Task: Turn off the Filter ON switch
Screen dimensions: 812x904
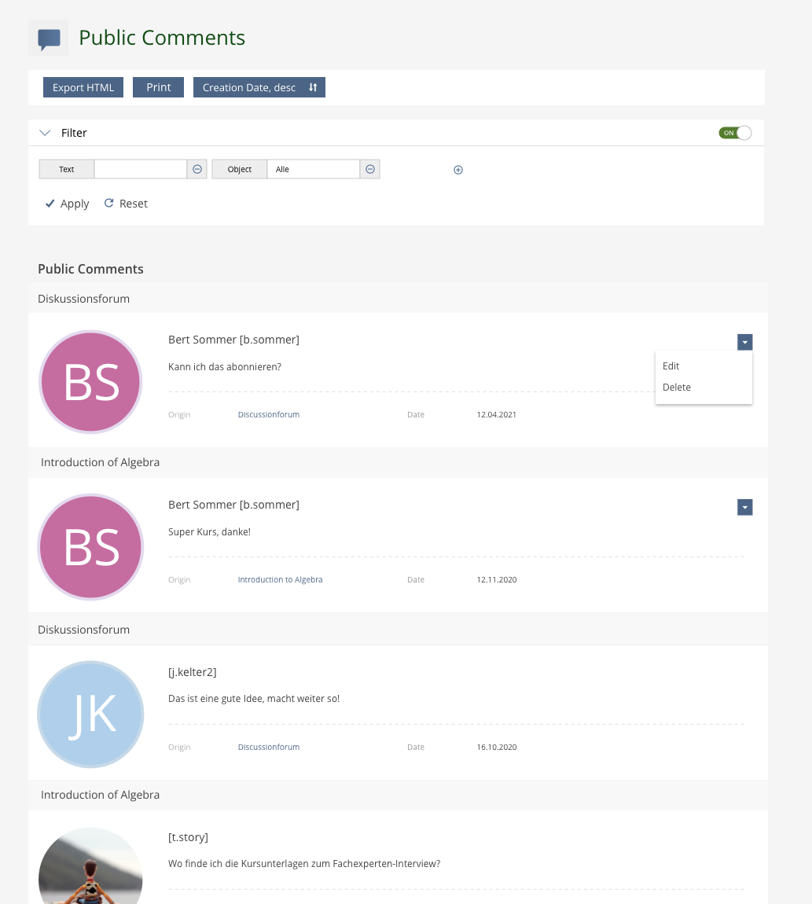Action: tap(735, 133)
